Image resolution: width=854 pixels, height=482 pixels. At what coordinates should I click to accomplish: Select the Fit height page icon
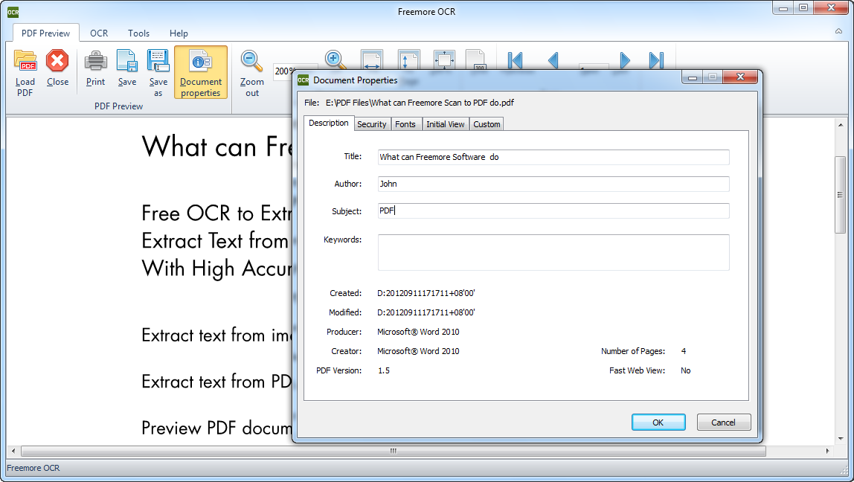(x=408, y=60)
